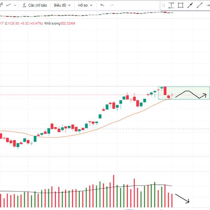Select the rectangle drawing tool
The height and width of the screenshot is (210, 210).
tap(181, 5)
